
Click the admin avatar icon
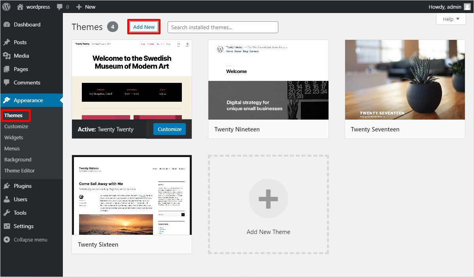pos(467,7)
